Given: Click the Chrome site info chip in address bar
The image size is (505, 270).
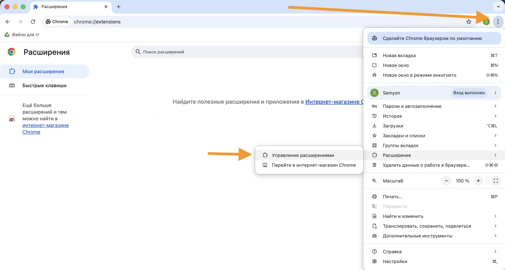Looking at the screenshot, I should coord(57,22).
